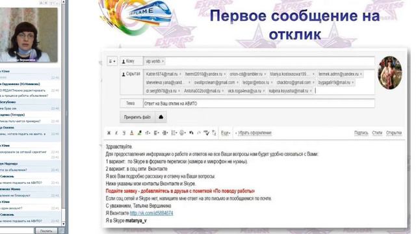Click the greeting line Здравствуйте

[119, 146]
